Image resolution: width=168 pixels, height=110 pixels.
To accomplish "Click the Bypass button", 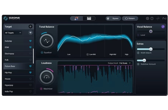I will click(115, 18).
